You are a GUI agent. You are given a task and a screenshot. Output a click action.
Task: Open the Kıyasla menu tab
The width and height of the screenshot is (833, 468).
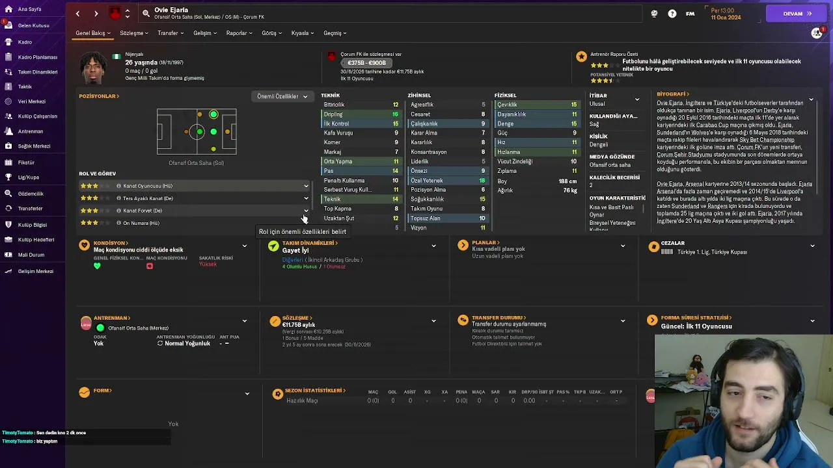pyautogui.click(x=303, y=33)
